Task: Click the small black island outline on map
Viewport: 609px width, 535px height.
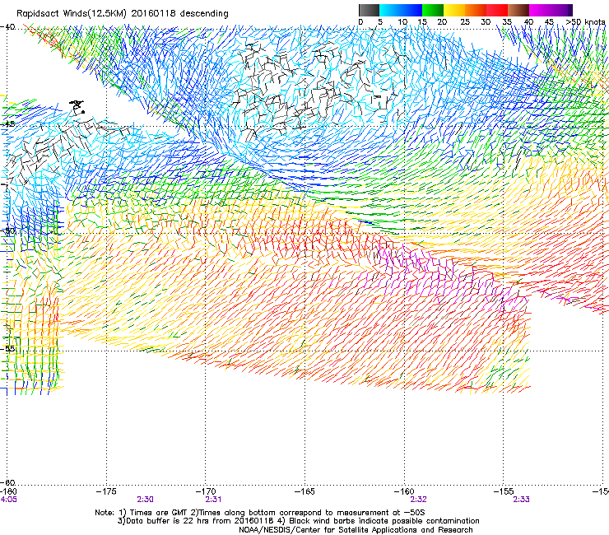Action: coord(77,107)
